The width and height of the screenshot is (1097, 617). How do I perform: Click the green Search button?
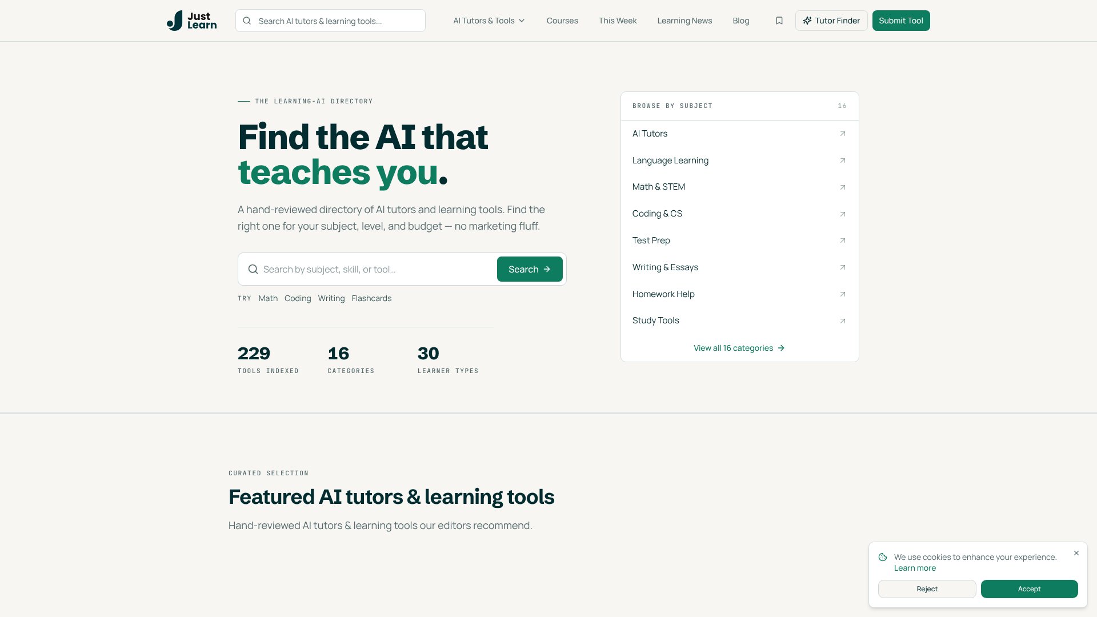coord(530,269)
